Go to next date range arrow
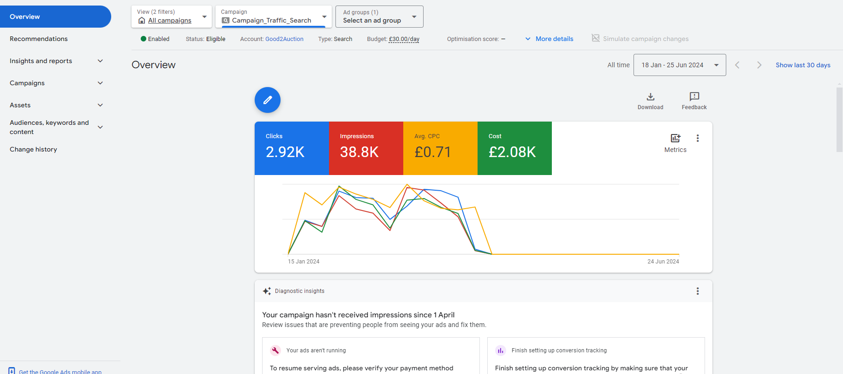This screenshot has height=374, width=843. [x=759, y=65]
